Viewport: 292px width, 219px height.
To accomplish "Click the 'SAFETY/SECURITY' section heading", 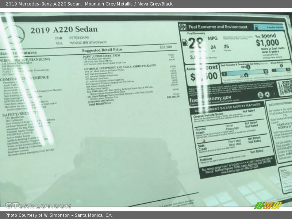I will pos(20,114).
